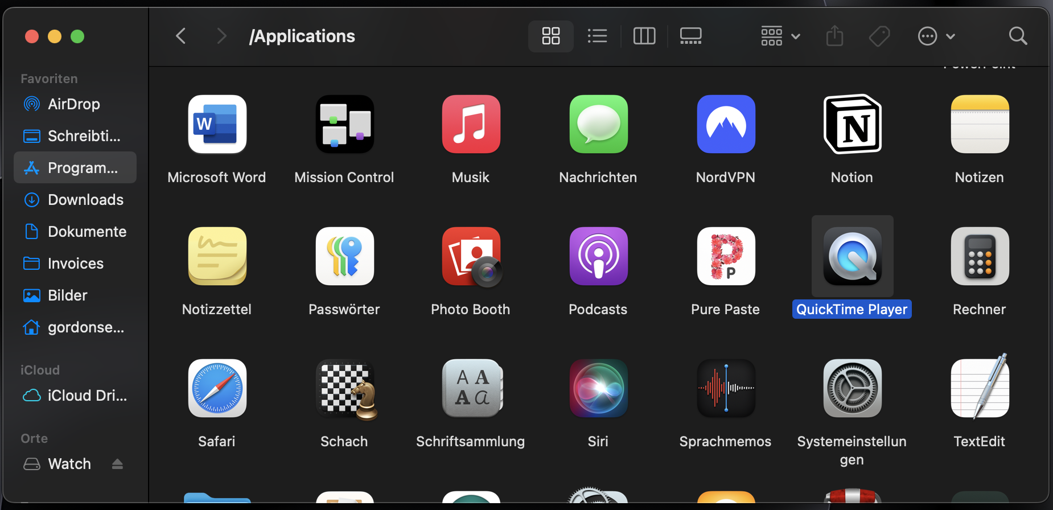Open Downloads in the sidebar
The image size is (1053, 510).
click(x=75, y=200)
